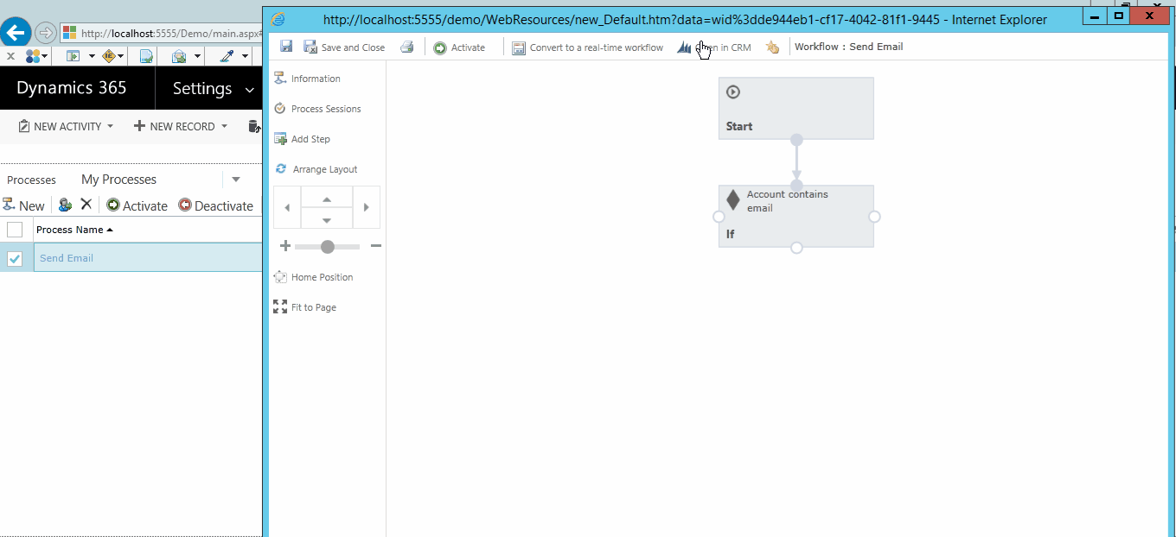1176x537 pixels.
Task: Click the zoom slider handle
Action: point(328,247)
